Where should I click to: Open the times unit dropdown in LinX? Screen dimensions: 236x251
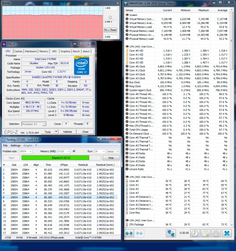coord(118,151)
